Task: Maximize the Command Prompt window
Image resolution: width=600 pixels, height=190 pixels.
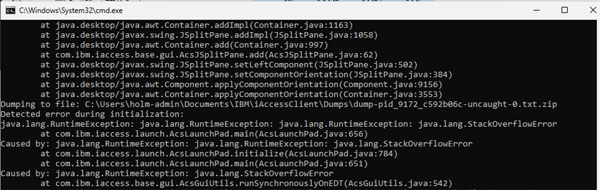Action: (564, 10)
